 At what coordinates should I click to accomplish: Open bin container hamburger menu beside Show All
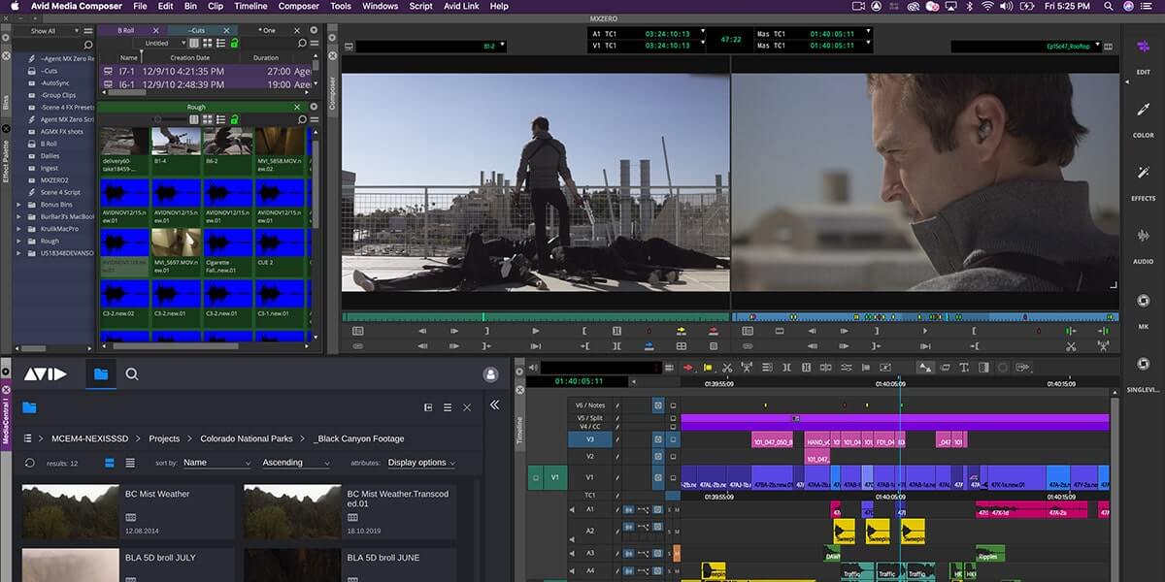[x=87, y=31]
